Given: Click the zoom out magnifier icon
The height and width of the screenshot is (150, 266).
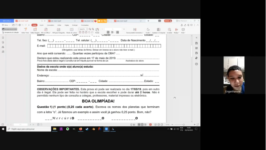Looking at the screenshot, I should [90, 29].
